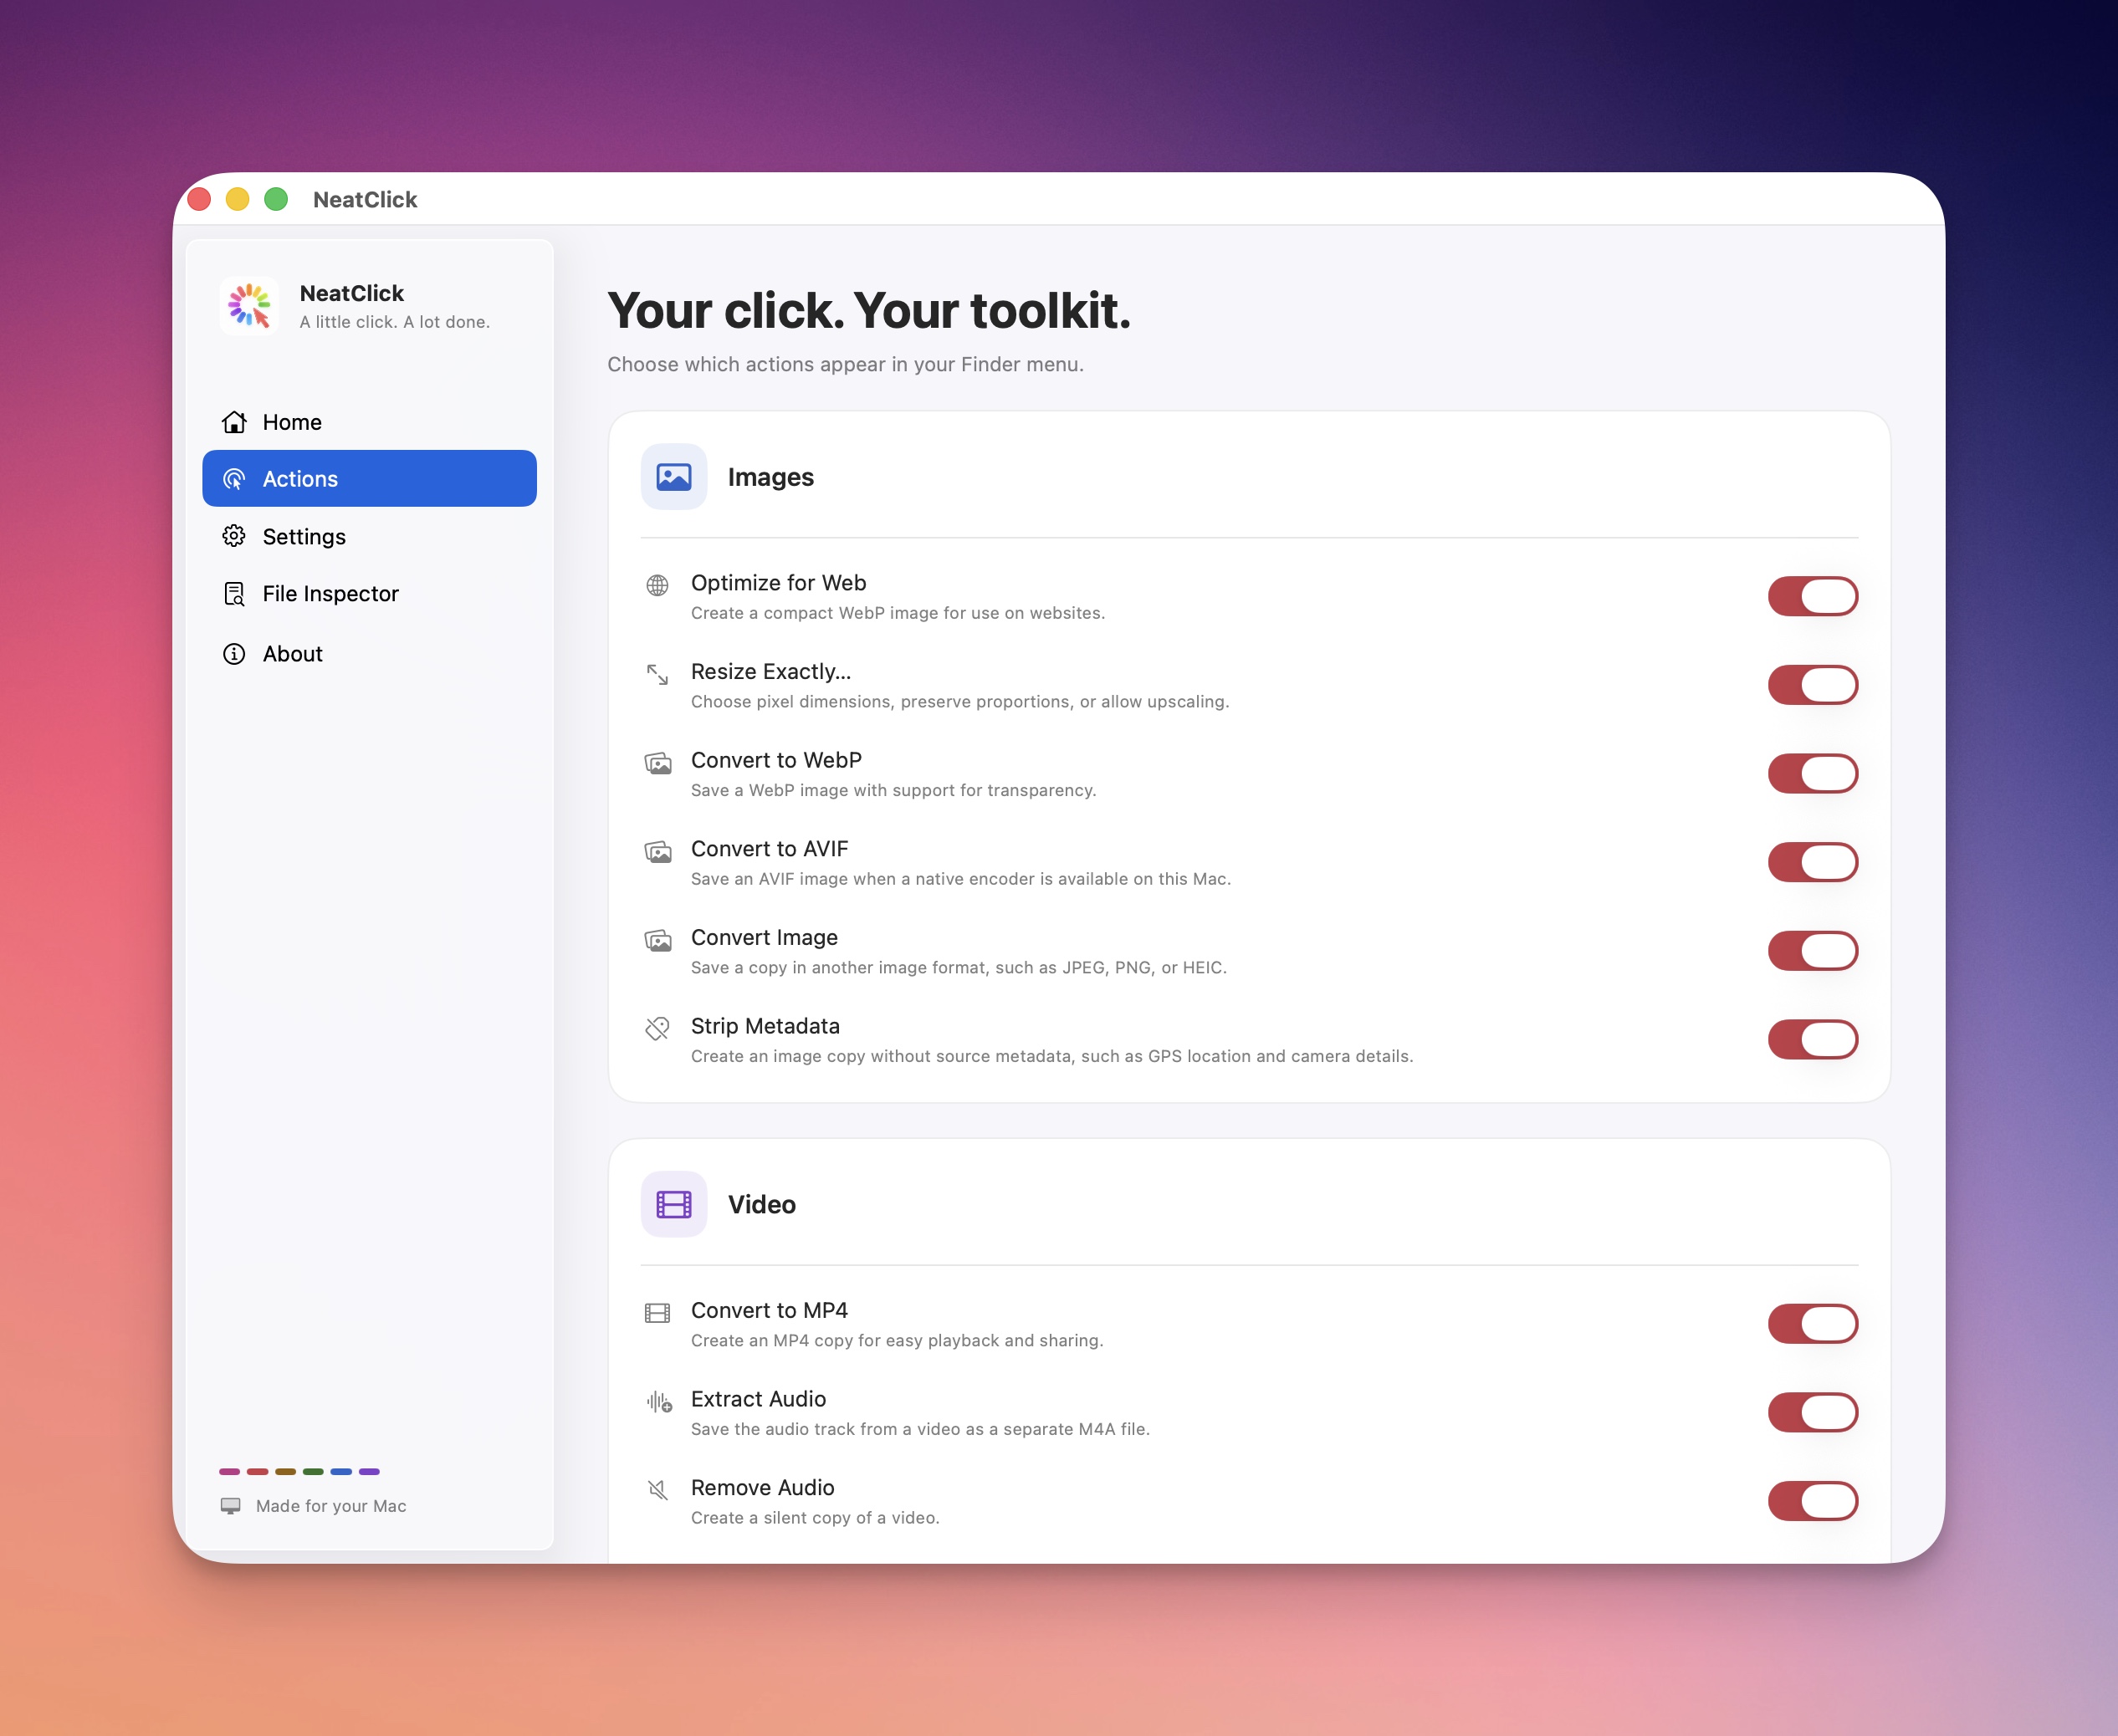Open File Inspector from the sidebar
This screenshot has width=2118, height=1736.
click(x=369, y=593)
